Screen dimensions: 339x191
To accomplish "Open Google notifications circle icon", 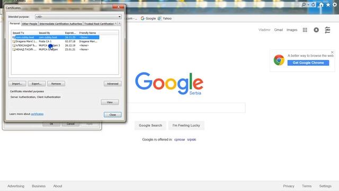I will (316, 30).
